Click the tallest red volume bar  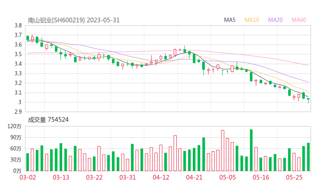(x=223, y=151)
